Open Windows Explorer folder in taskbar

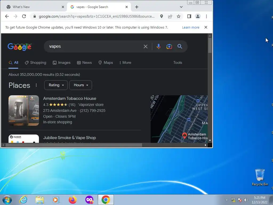tap(40, 200)
